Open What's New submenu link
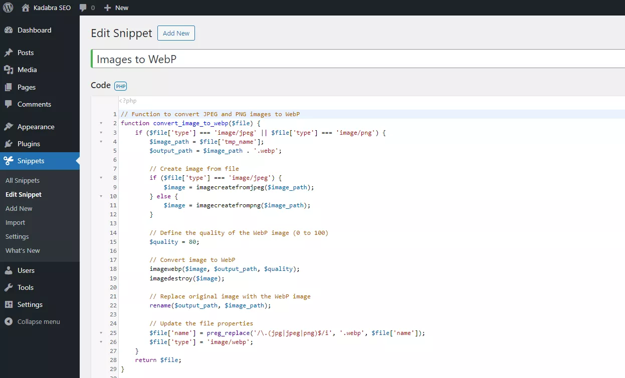This screenshot has height=378, width=625. pyautogui.click(x=23, y=250)
